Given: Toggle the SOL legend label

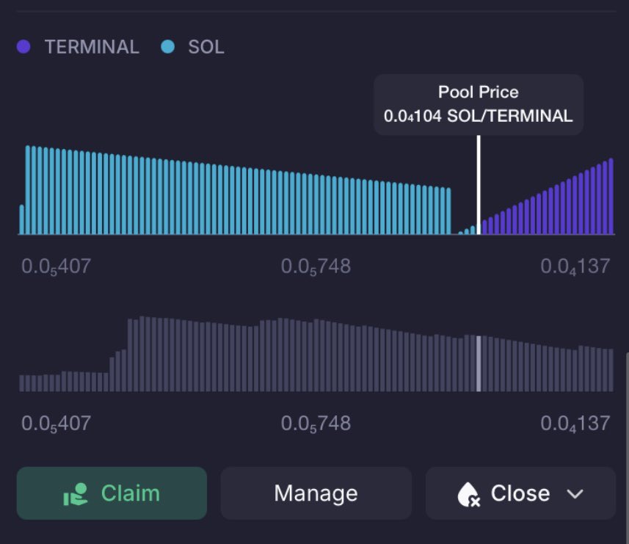Looking at the screenshot, I should (x=206, y=47).
